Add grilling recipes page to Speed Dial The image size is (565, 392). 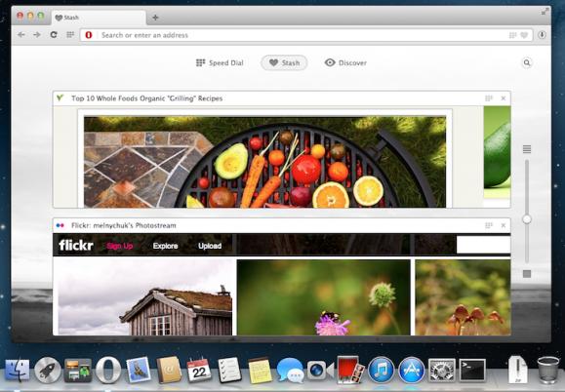488,98
